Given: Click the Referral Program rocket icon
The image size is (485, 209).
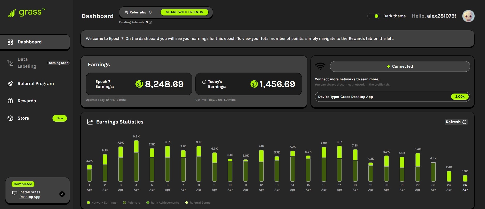Looking at the screenshot, I should click(10, 84).
